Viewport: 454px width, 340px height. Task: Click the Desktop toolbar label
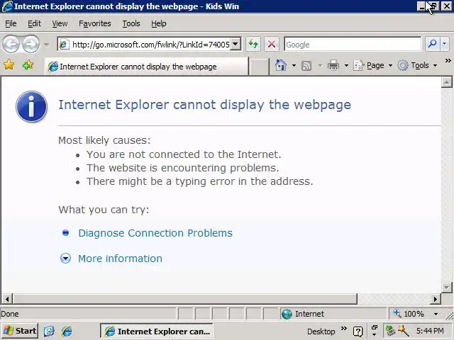pos(321,331)
